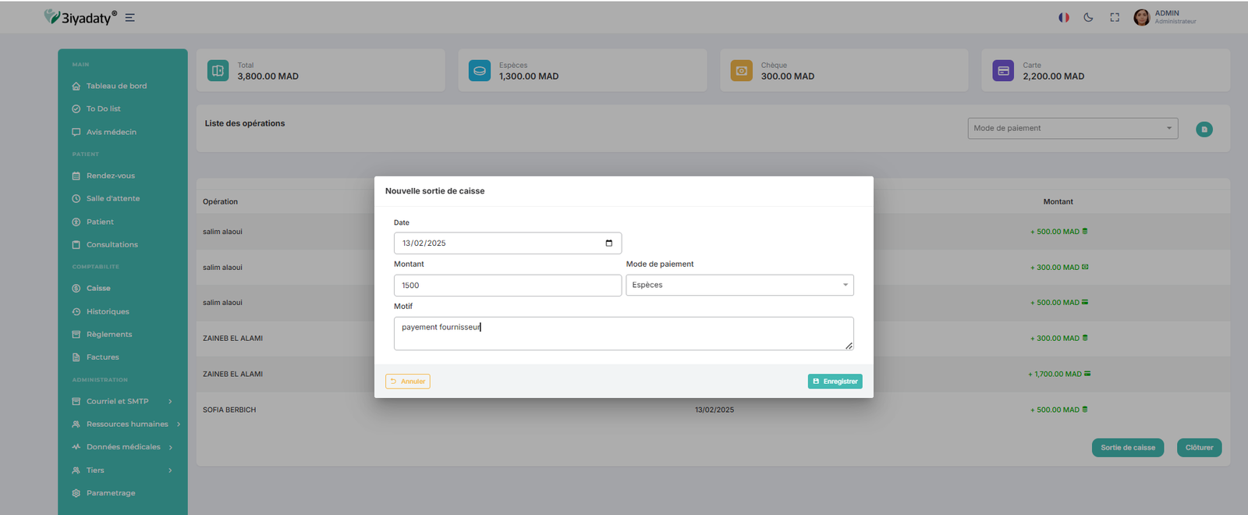Open Mode de paiement filter dropdown

click(x=1072, y=129)
